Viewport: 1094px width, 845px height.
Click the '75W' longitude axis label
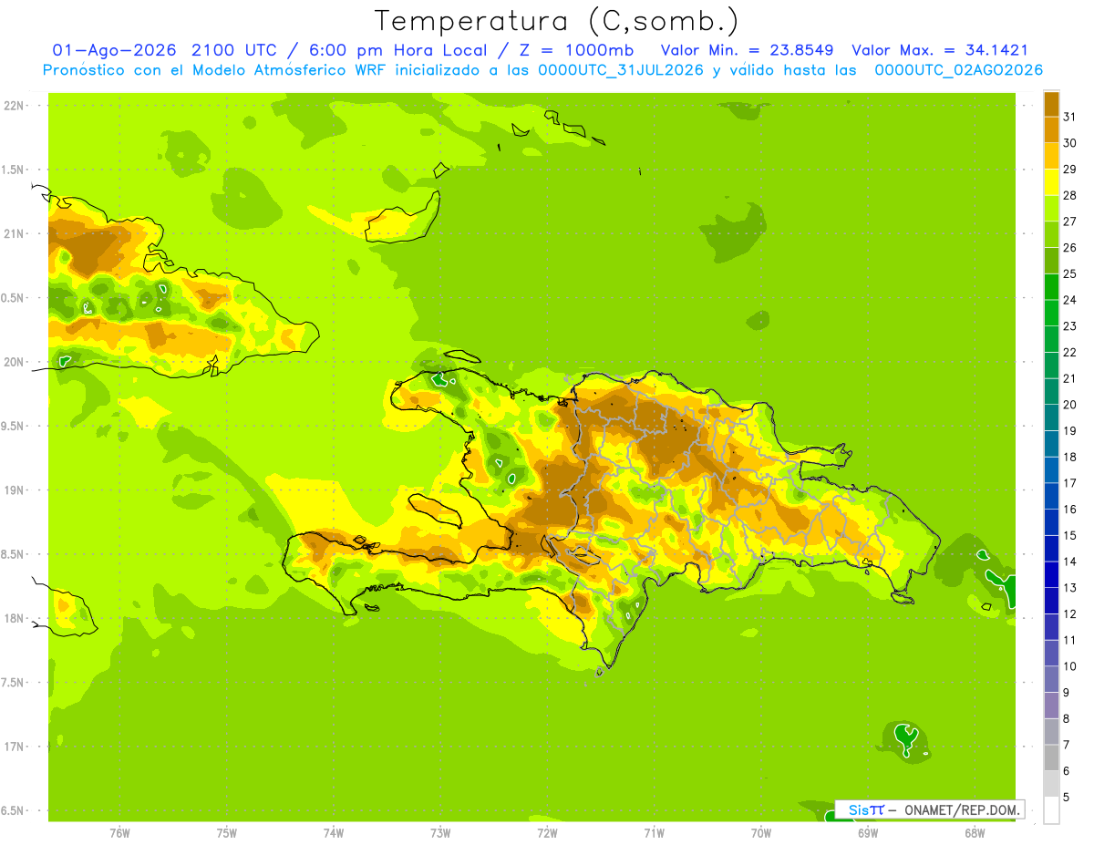(x=227, y=832)
